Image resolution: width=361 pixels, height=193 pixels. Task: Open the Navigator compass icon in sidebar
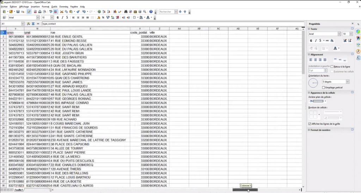point(358,51)
